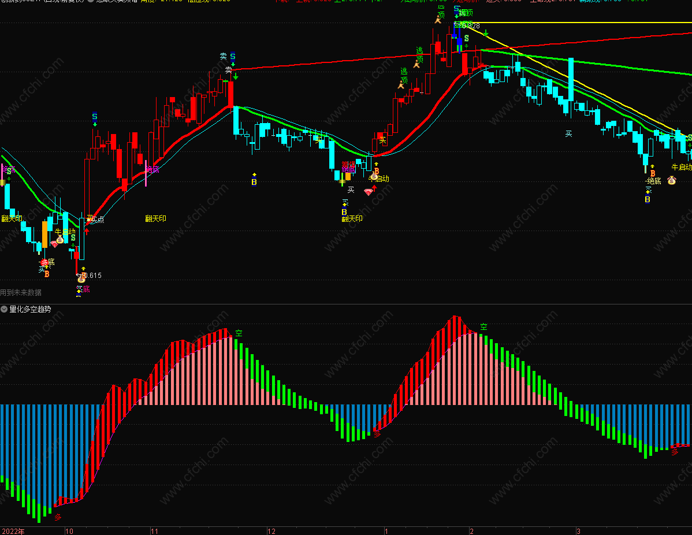Click the red B above March 绝底
The height and width of the screenshot is (535, 692).
pyautogui.click(x=653, y=173)
